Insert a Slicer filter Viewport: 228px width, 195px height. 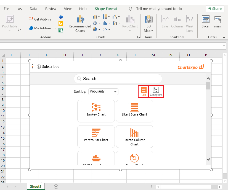205,22
